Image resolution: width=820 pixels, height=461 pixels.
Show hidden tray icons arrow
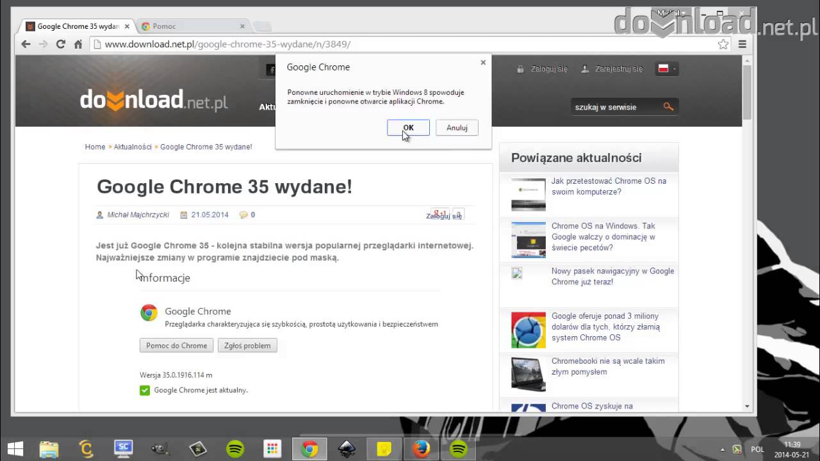pos(723,449)
